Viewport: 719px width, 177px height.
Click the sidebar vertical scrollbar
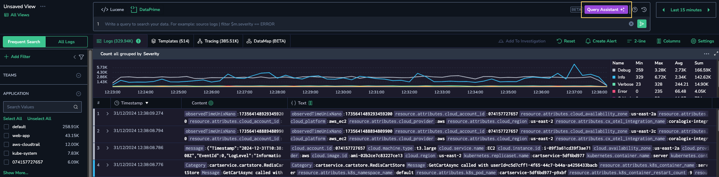pos(90,113)
